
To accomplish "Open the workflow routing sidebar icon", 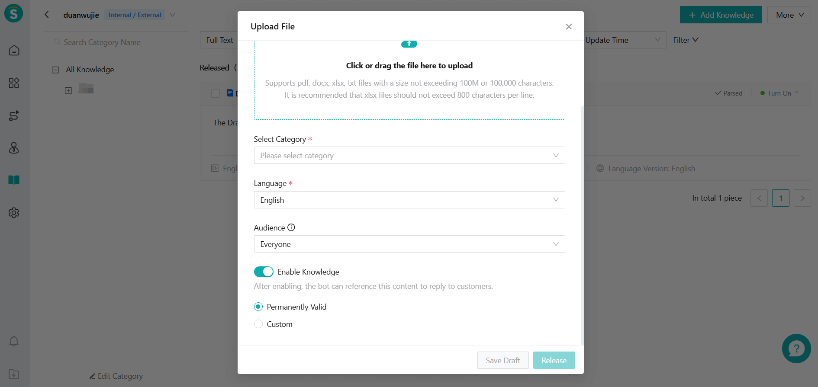I will [14, 115].
